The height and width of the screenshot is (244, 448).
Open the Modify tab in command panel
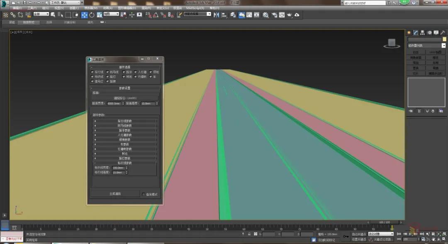click(416, 32)
